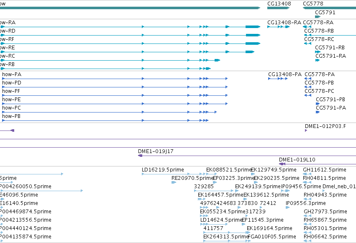Image resolution: width=356 pixels, height=243 pixels.
Task: Select the CG5791 gene arrow glyph
Action: click(x=318, y=17)
